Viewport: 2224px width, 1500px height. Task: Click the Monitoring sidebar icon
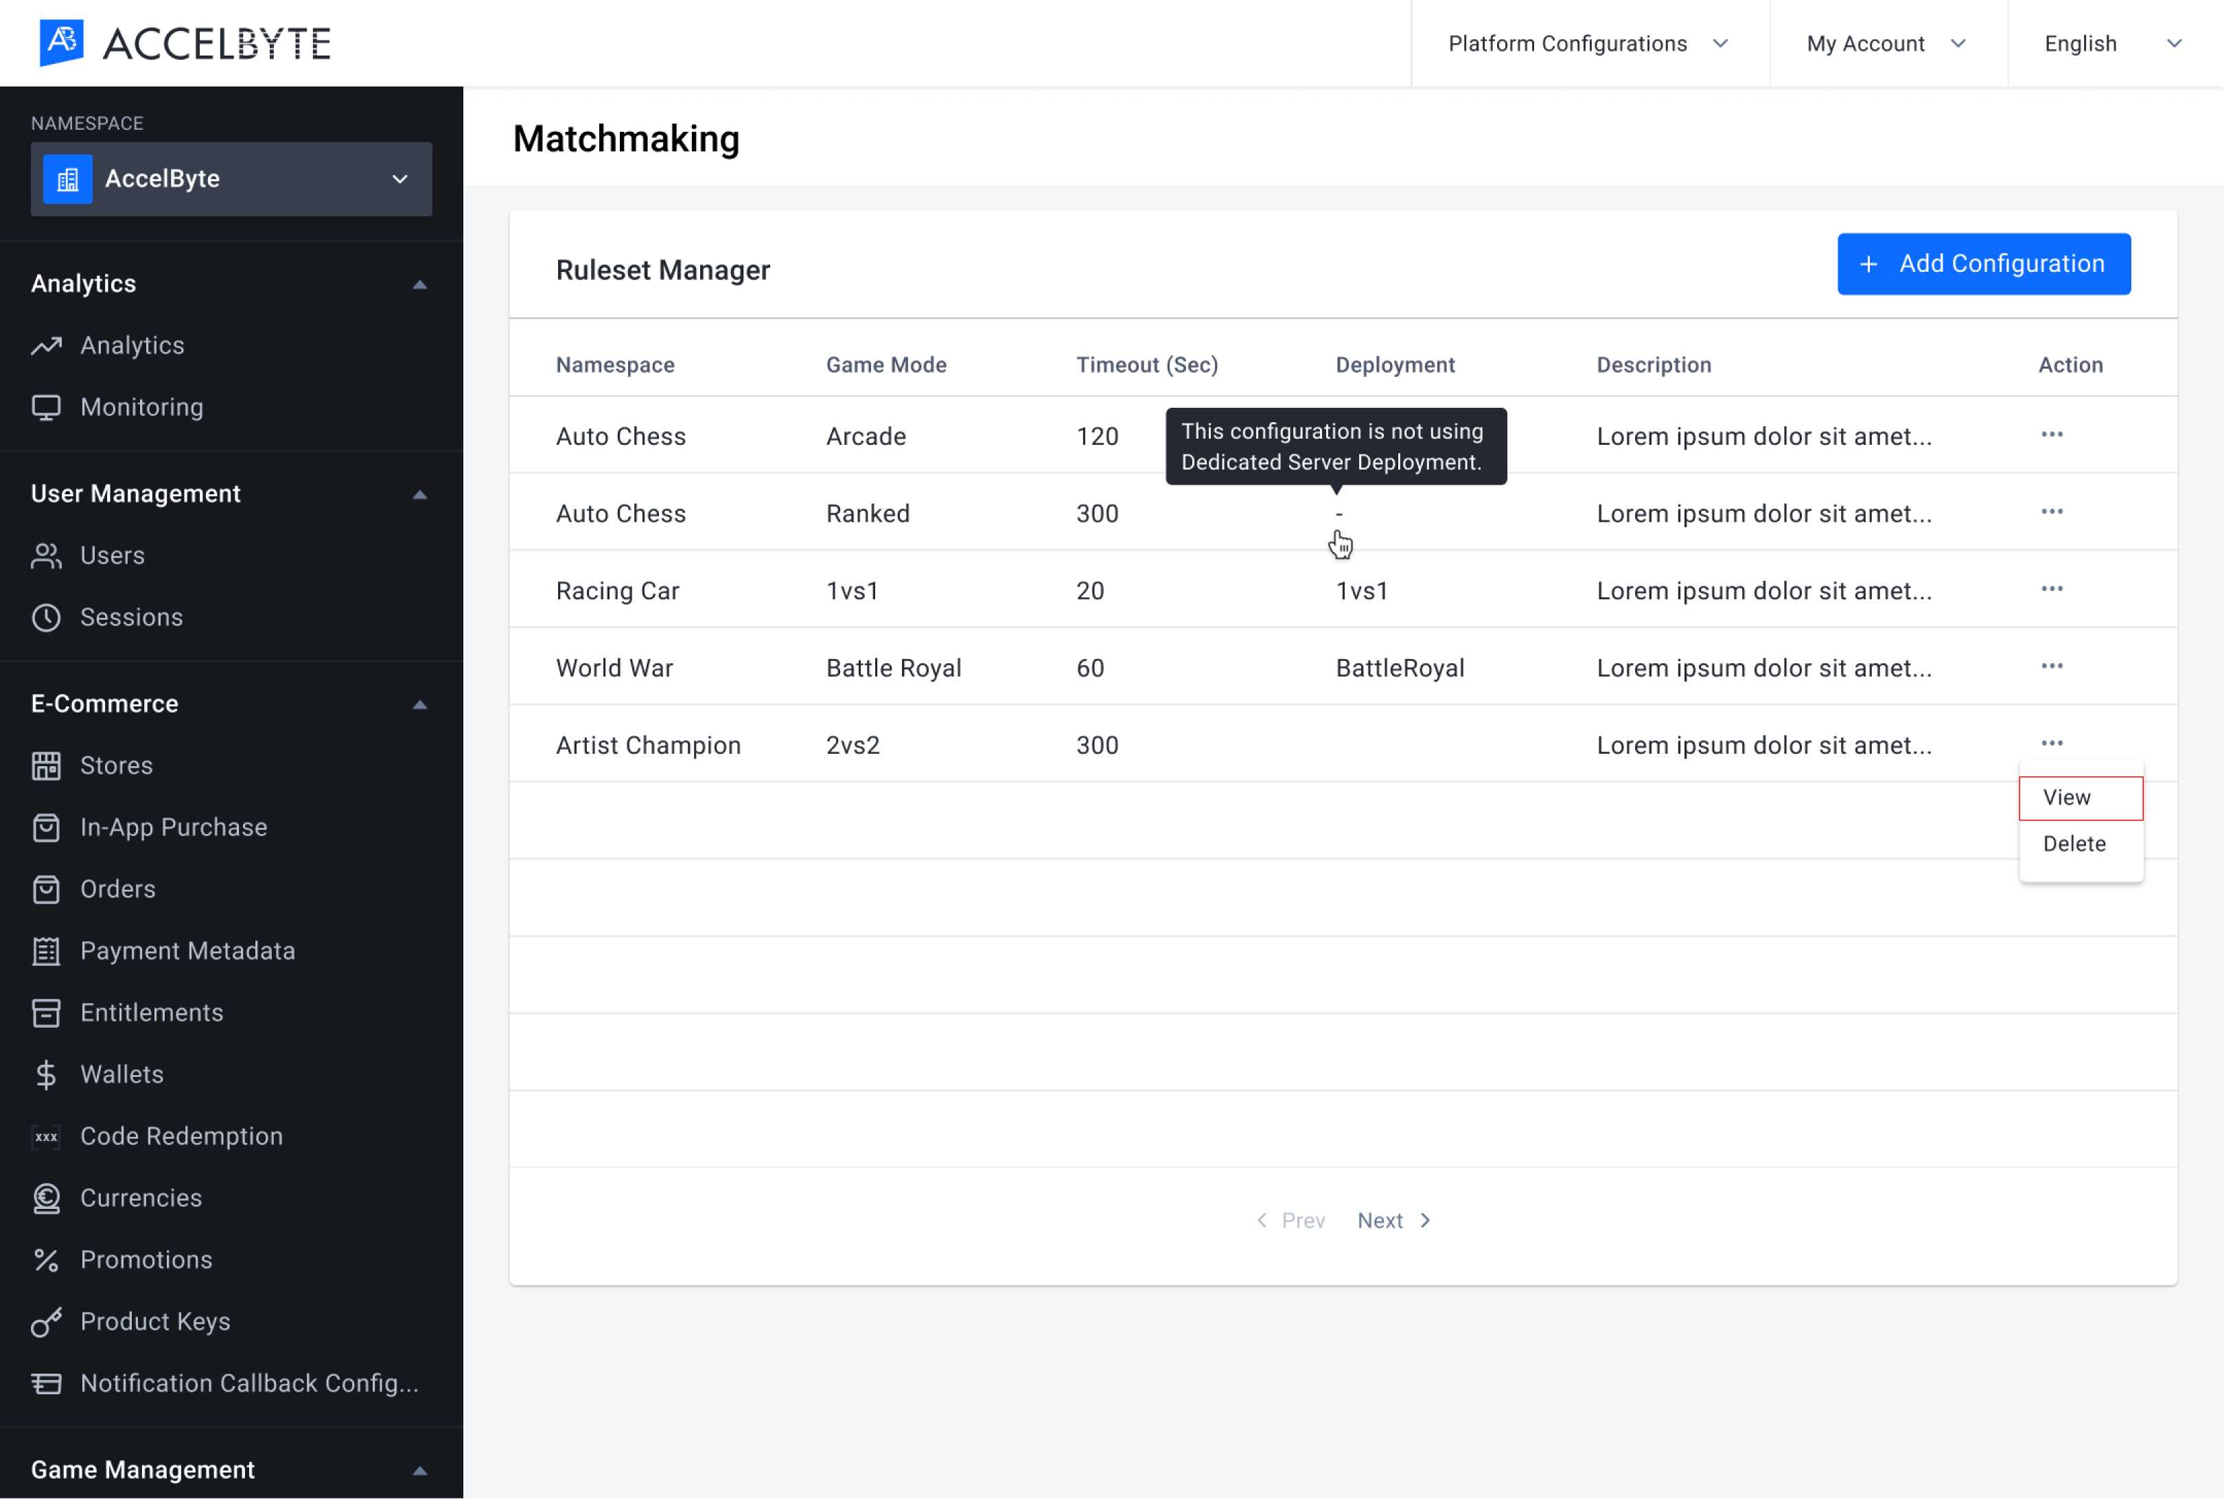(x=45, y=407)
